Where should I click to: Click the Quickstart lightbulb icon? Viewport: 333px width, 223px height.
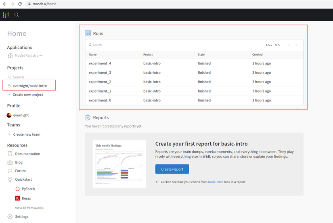point(10,180)
